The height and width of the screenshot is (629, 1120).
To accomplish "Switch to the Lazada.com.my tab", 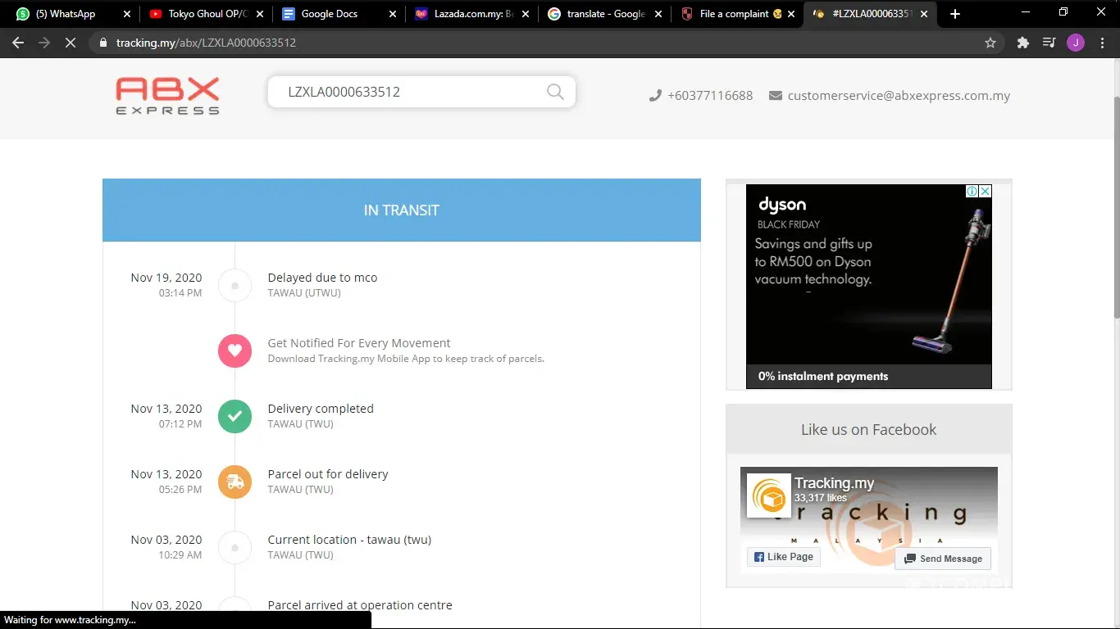I will [463, 14].
